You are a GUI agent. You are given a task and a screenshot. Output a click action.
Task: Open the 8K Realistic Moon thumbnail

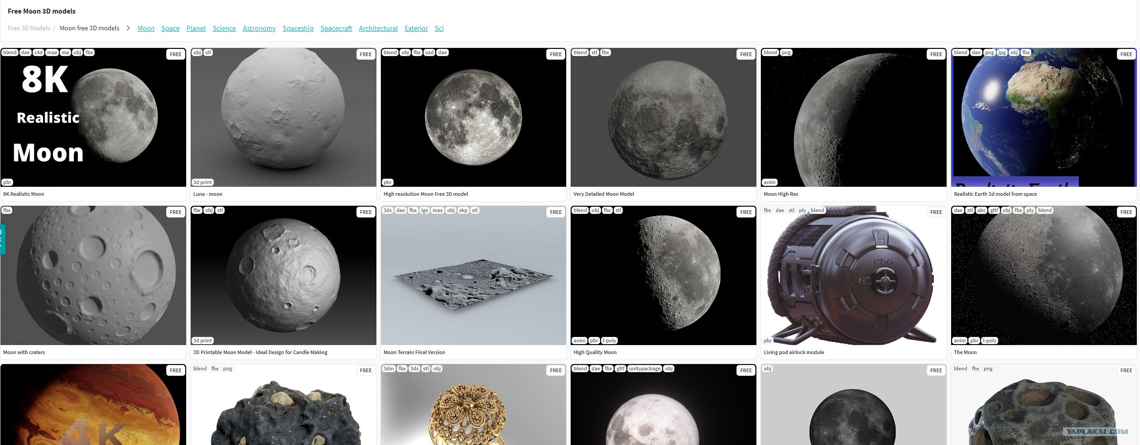tap(93, 118)
